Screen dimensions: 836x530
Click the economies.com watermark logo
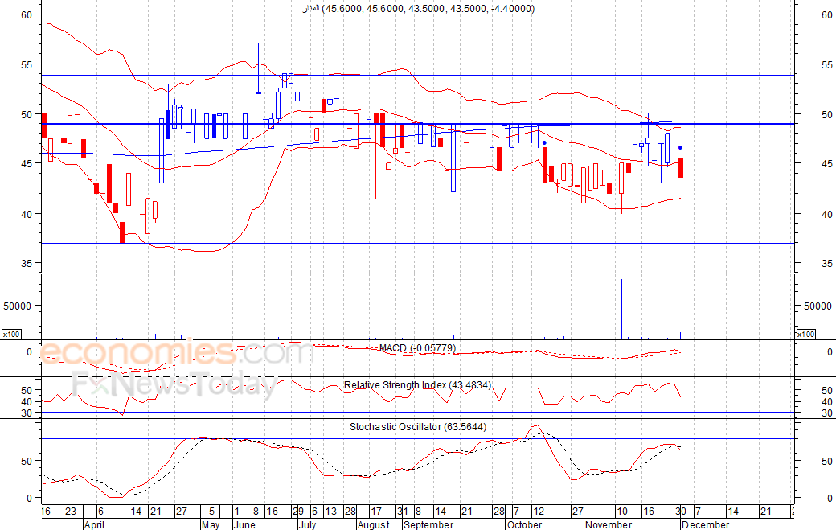coord(177,353)
